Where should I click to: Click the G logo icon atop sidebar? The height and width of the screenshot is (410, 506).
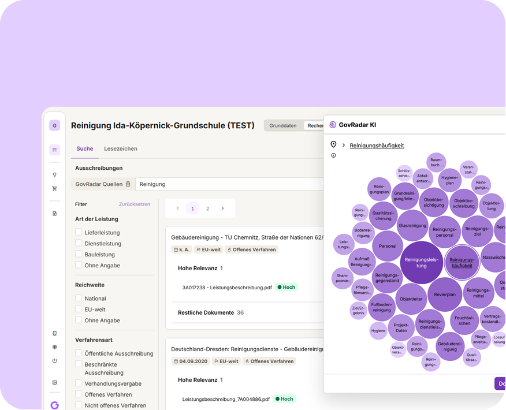point(54,125)
